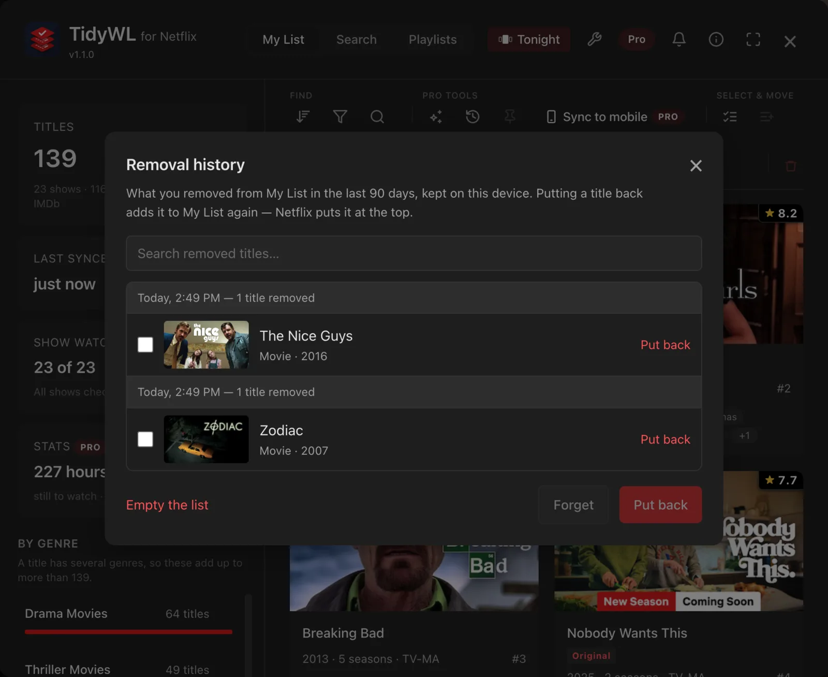Click the sparkles Pro tool icon
This screenshot has height=677, width=828.
click(x=436, y=116)
